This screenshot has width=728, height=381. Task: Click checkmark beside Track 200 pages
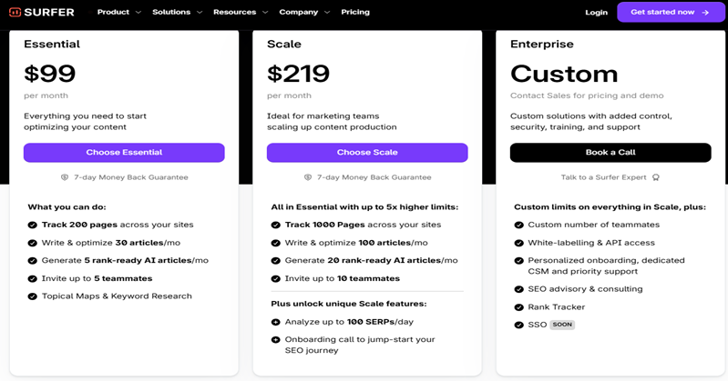pos(33,225)
